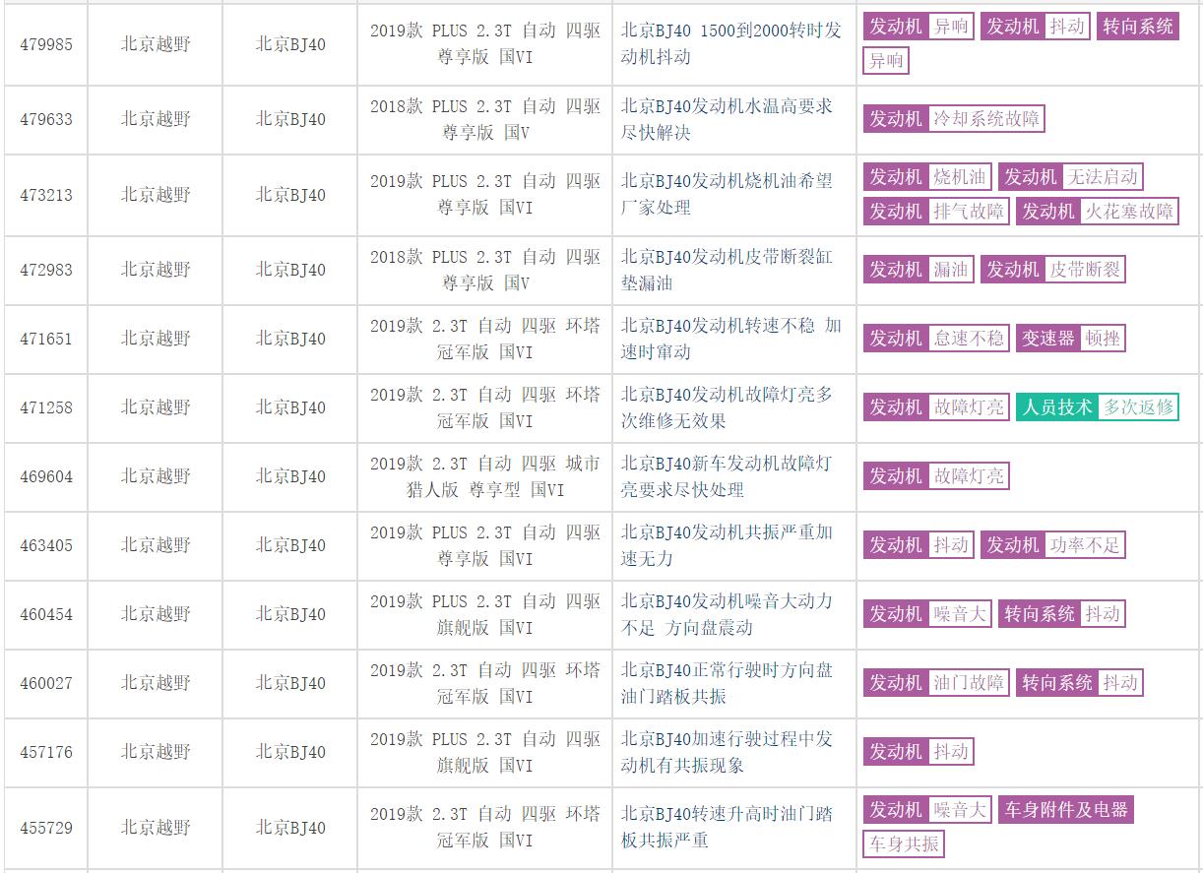Click 转向系统 抖动 tag in row 460454
This screenshot has width=1203, height=873.
(1062, 614)
